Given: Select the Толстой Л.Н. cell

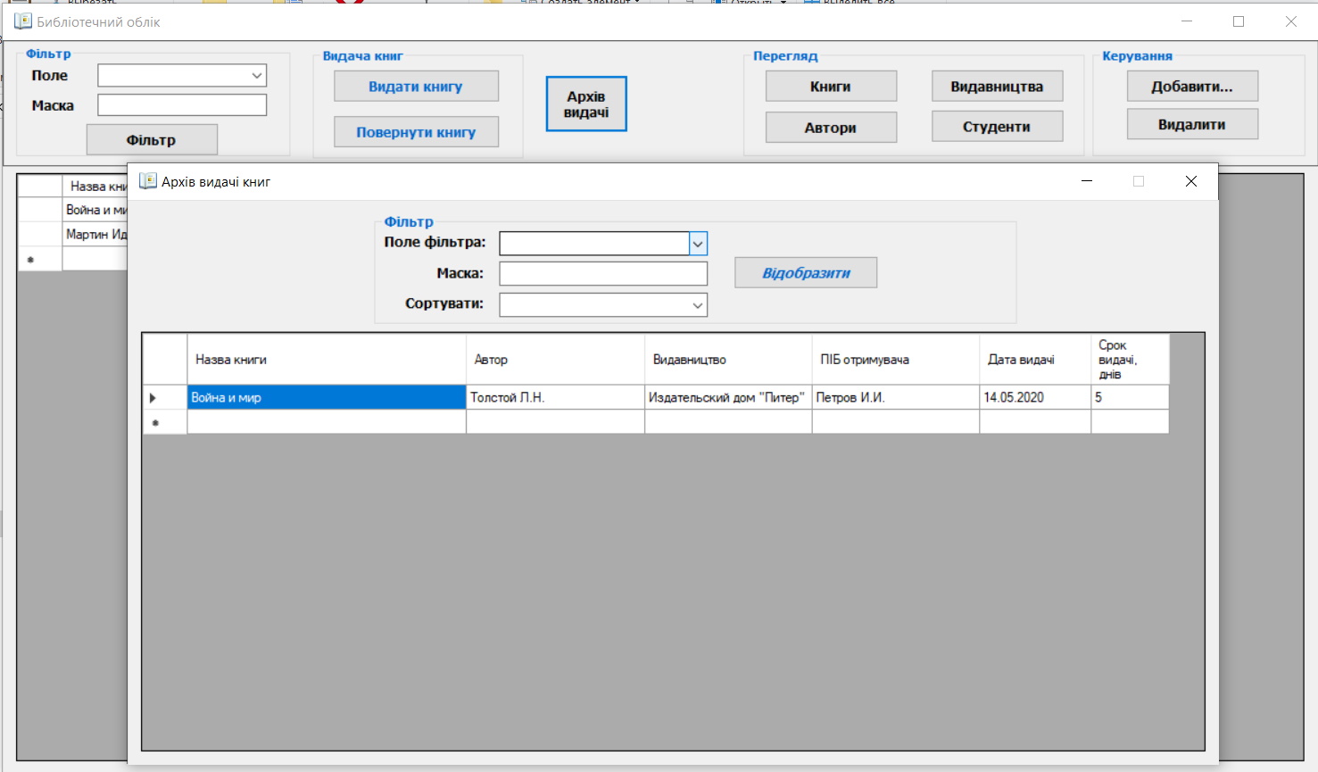Looking at the screenshot, I should point(555,398).
